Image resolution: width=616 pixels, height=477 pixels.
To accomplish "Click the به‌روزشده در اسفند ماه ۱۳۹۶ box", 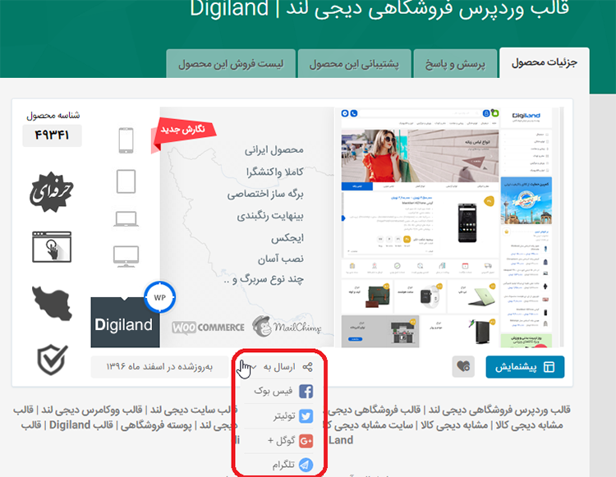I will [x=159, y=367].
